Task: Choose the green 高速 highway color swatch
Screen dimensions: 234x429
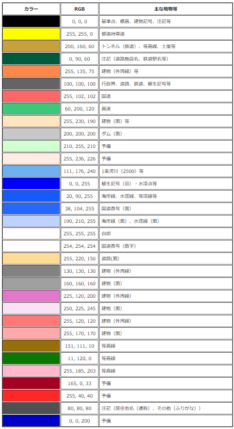Action: click(x=31, y=109)
